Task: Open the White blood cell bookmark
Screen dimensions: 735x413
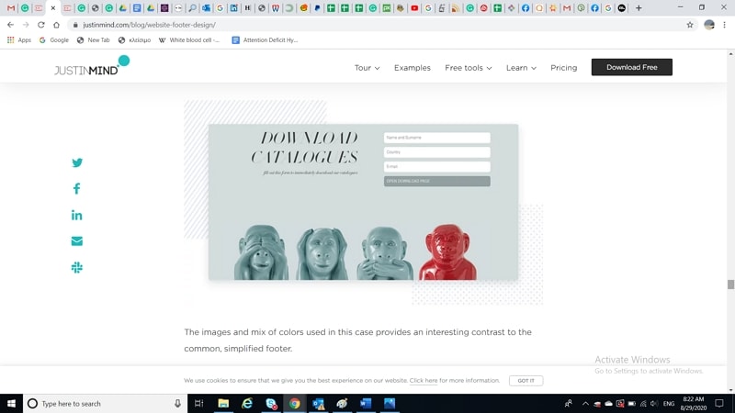Action: coord(189,39)
